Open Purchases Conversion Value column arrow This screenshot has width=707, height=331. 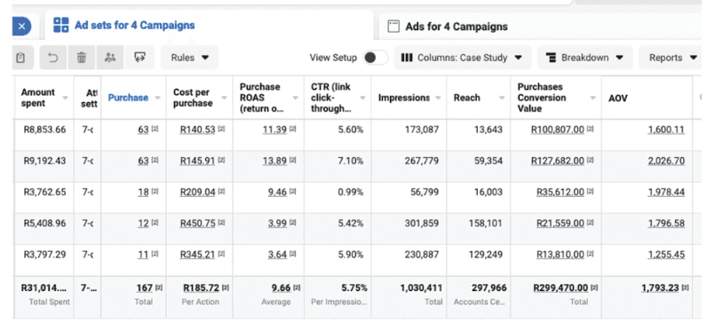(x=593, y=98)
